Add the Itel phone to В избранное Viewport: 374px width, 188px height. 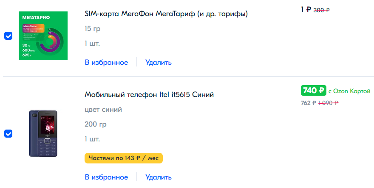106,177
